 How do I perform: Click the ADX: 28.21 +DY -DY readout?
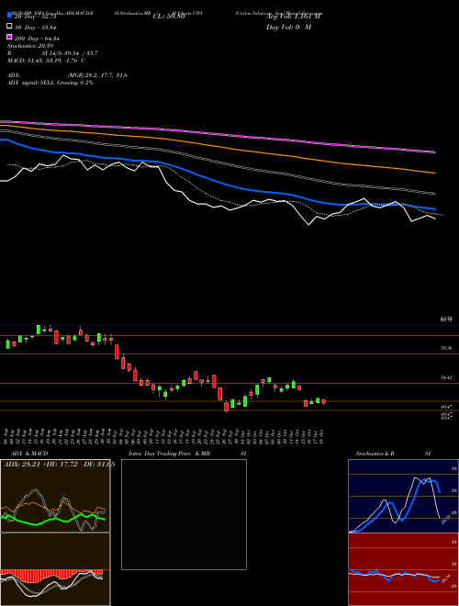pos(59,465)
